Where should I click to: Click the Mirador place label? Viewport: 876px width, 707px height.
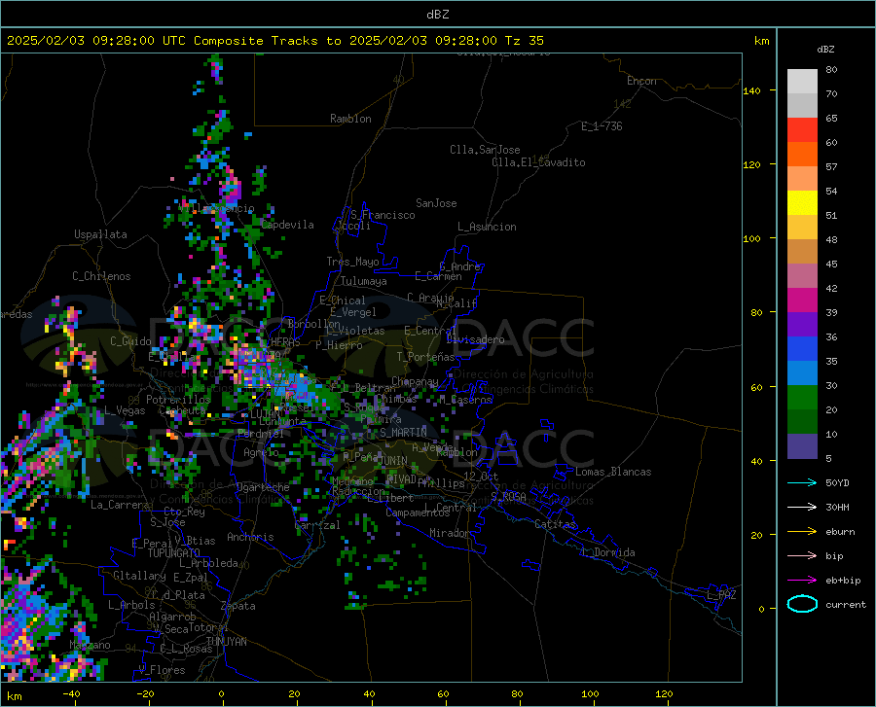pyautogui.click(x=450, y=533)
